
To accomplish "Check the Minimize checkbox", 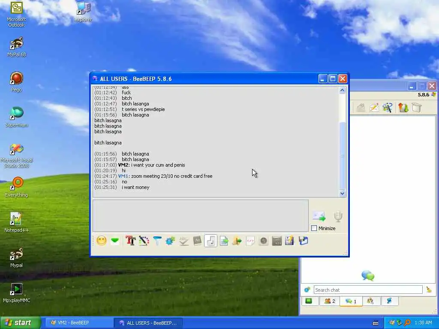I will [x=314, y=228].
